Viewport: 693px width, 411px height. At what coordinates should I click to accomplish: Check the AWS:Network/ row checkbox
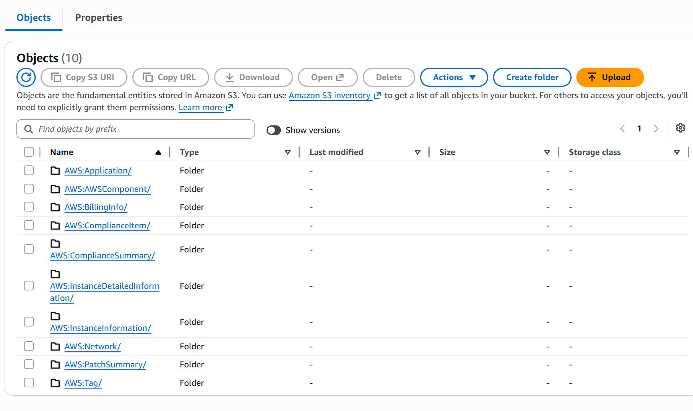coord(29,346)
